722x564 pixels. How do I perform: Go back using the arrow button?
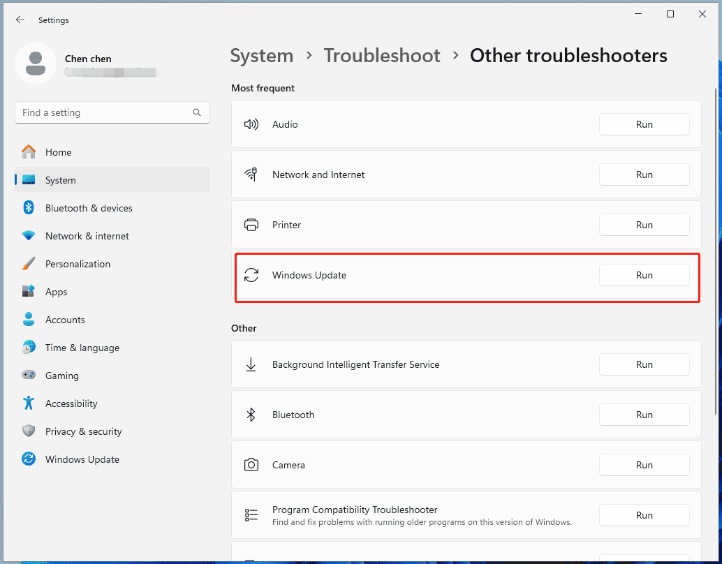[x=20, y=20]
